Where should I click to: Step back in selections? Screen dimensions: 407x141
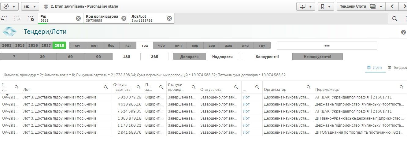coord(4,19)
